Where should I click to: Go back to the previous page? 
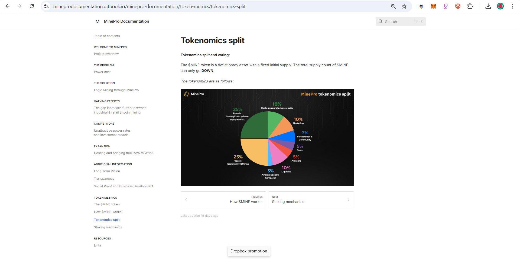tap(8, 6)
